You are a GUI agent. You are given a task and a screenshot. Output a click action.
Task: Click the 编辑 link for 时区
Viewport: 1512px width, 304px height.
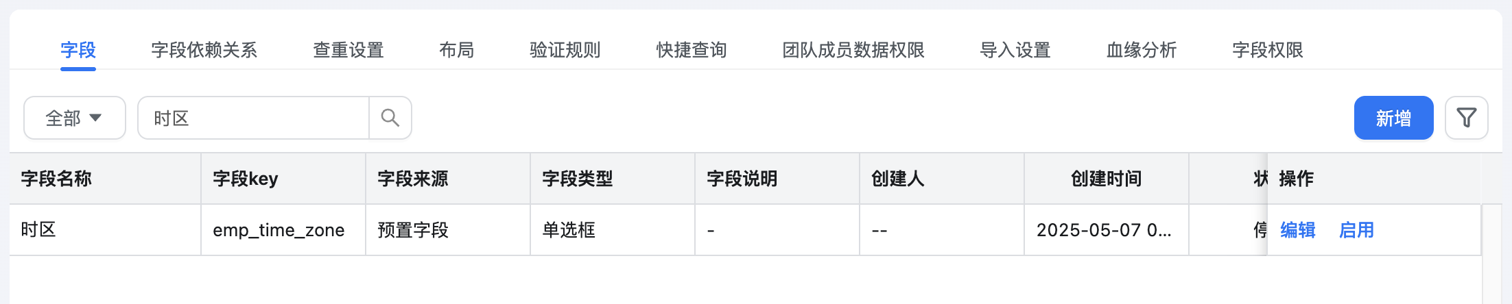pyautogui.click(x=1298, y=230)
